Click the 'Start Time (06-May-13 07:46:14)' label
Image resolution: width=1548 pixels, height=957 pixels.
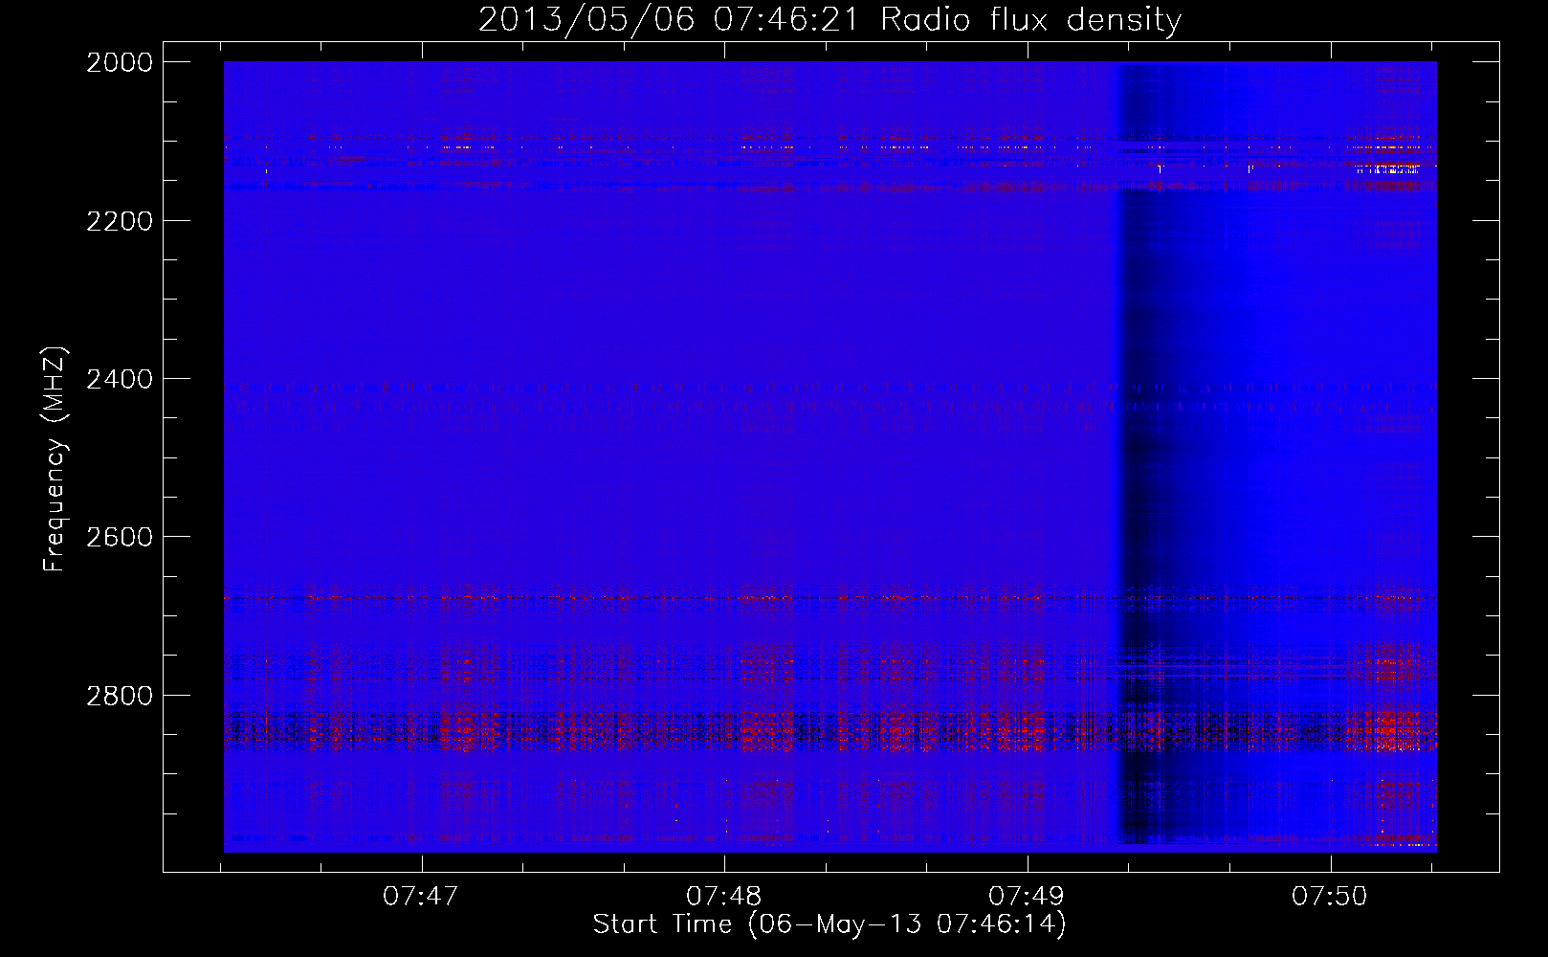pos(829,924)
